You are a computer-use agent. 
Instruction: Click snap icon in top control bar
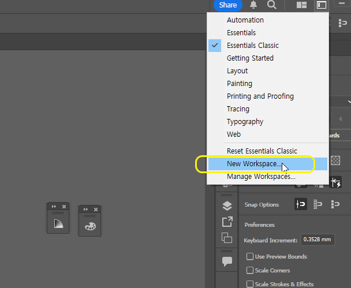(342, 23)
